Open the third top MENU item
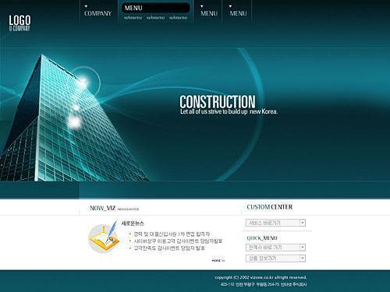 coord(209,13)
